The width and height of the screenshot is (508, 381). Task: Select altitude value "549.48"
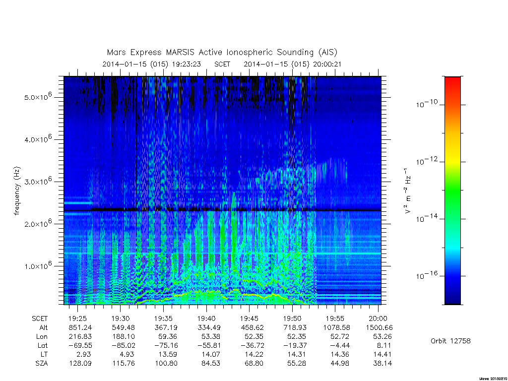click(x=123, y=327)
